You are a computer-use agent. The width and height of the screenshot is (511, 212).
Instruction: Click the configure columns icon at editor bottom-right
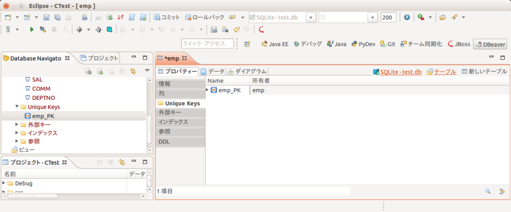[x=502, y=192]
